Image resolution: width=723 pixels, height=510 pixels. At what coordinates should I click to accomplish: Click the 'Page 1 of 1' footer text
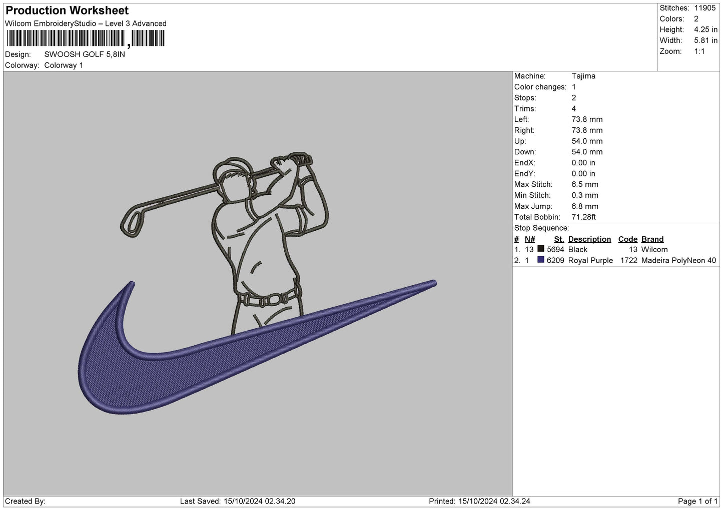click(x=698, y=502)
